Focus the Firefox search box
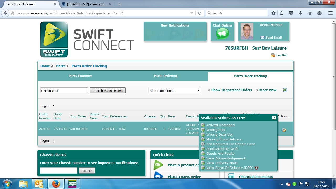336x189 pixels. 237,13
